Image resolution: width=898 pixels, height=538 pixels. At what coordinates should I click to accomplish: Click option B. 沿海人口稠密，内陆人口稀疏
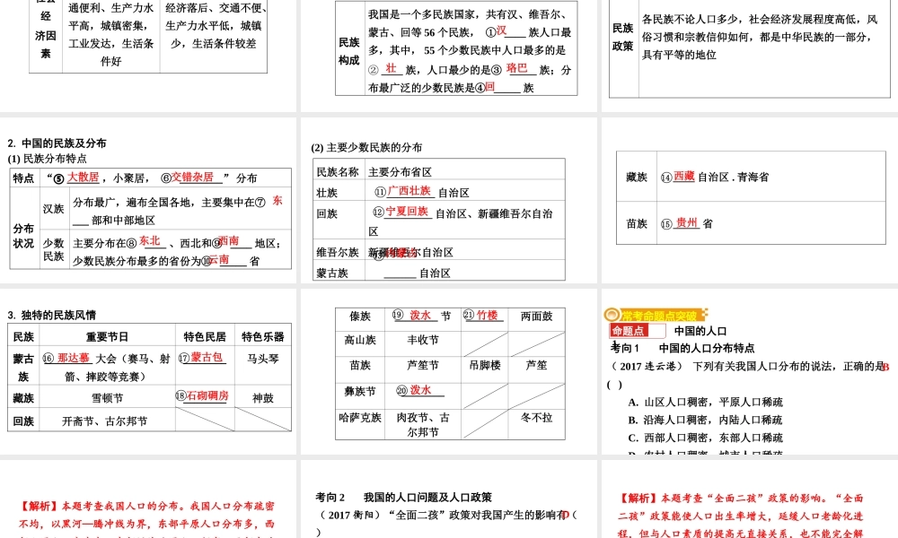click(706, 420)
